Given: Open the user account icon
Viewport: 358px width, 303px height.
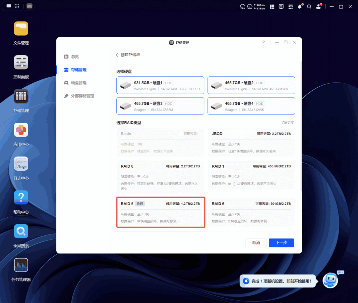Looking at the screenshot, I should click(319, 6).
